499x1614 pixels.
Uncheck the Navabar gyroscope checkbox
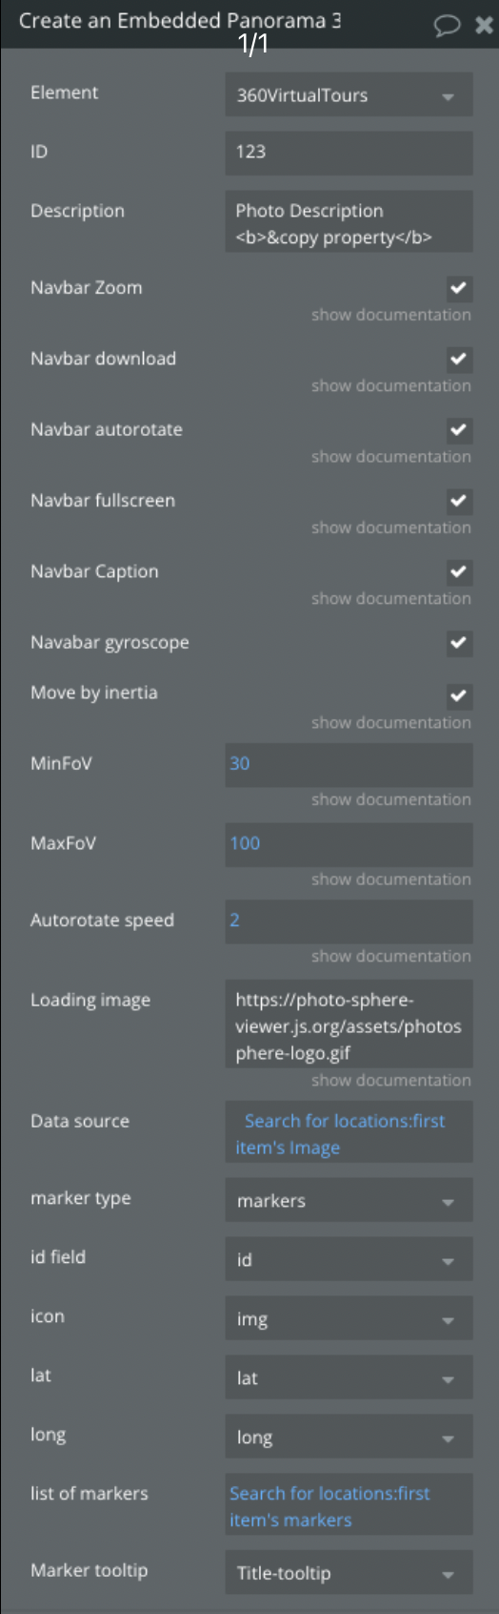click(458, 643)
